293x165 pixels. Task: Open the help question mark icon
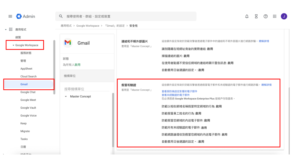click(266, 16)
